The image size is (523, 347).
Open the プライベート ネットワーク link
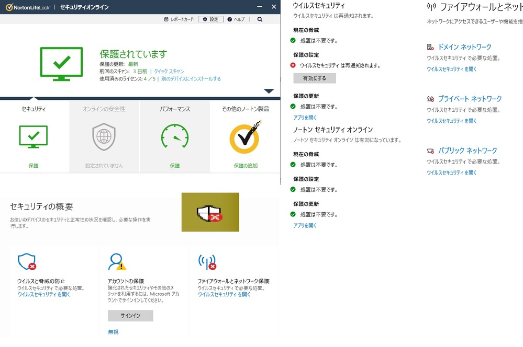[470, 99]
